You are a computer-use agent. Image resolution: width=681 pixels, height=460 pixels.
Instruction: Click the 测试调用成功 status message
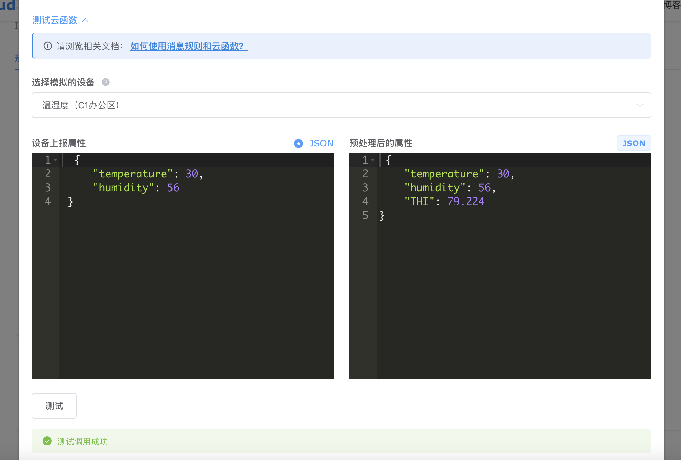83,442
